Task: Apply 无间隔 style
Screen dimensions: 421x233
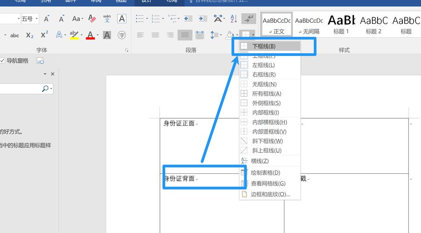Action: pos(309,24)
